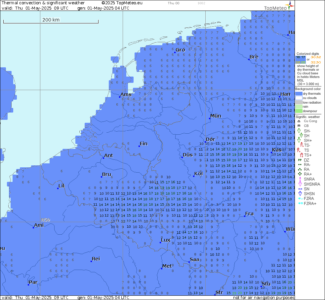Click the rain background color swatch
The image size is (325, 300).
tap(299, 107)
